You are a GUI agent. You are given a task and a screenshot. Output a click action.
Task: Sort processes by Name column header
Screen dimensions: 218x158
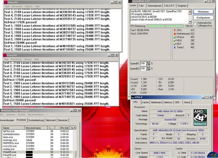pos(13,128)
